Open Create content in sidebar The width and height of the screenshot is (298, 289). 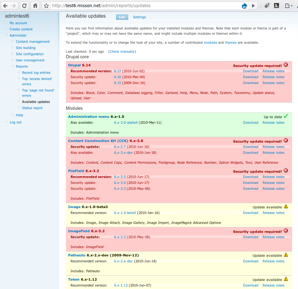(21, 29)
